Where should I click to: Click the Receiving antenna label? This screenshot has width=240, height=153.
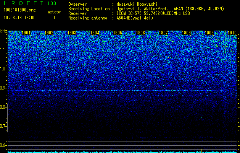[88, 18]
